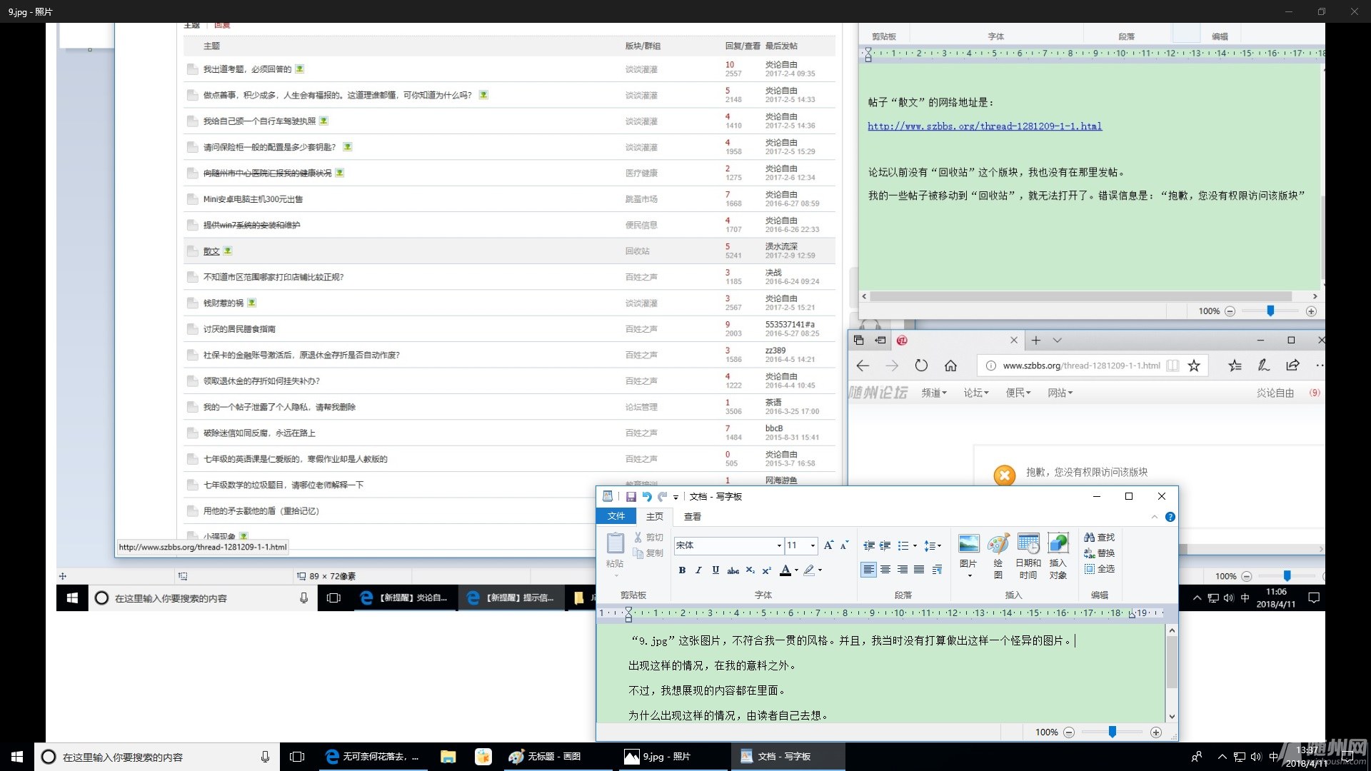Image resolution: width=1371 pixels, height=771 pixels.
Task: Click favorite star in pictured Edge address bar
Action: [1194, 366]
